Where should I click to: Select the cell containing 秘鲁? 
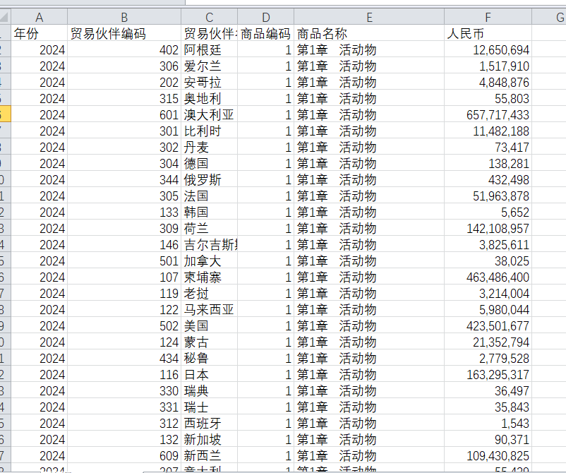[x=209, y=358]
